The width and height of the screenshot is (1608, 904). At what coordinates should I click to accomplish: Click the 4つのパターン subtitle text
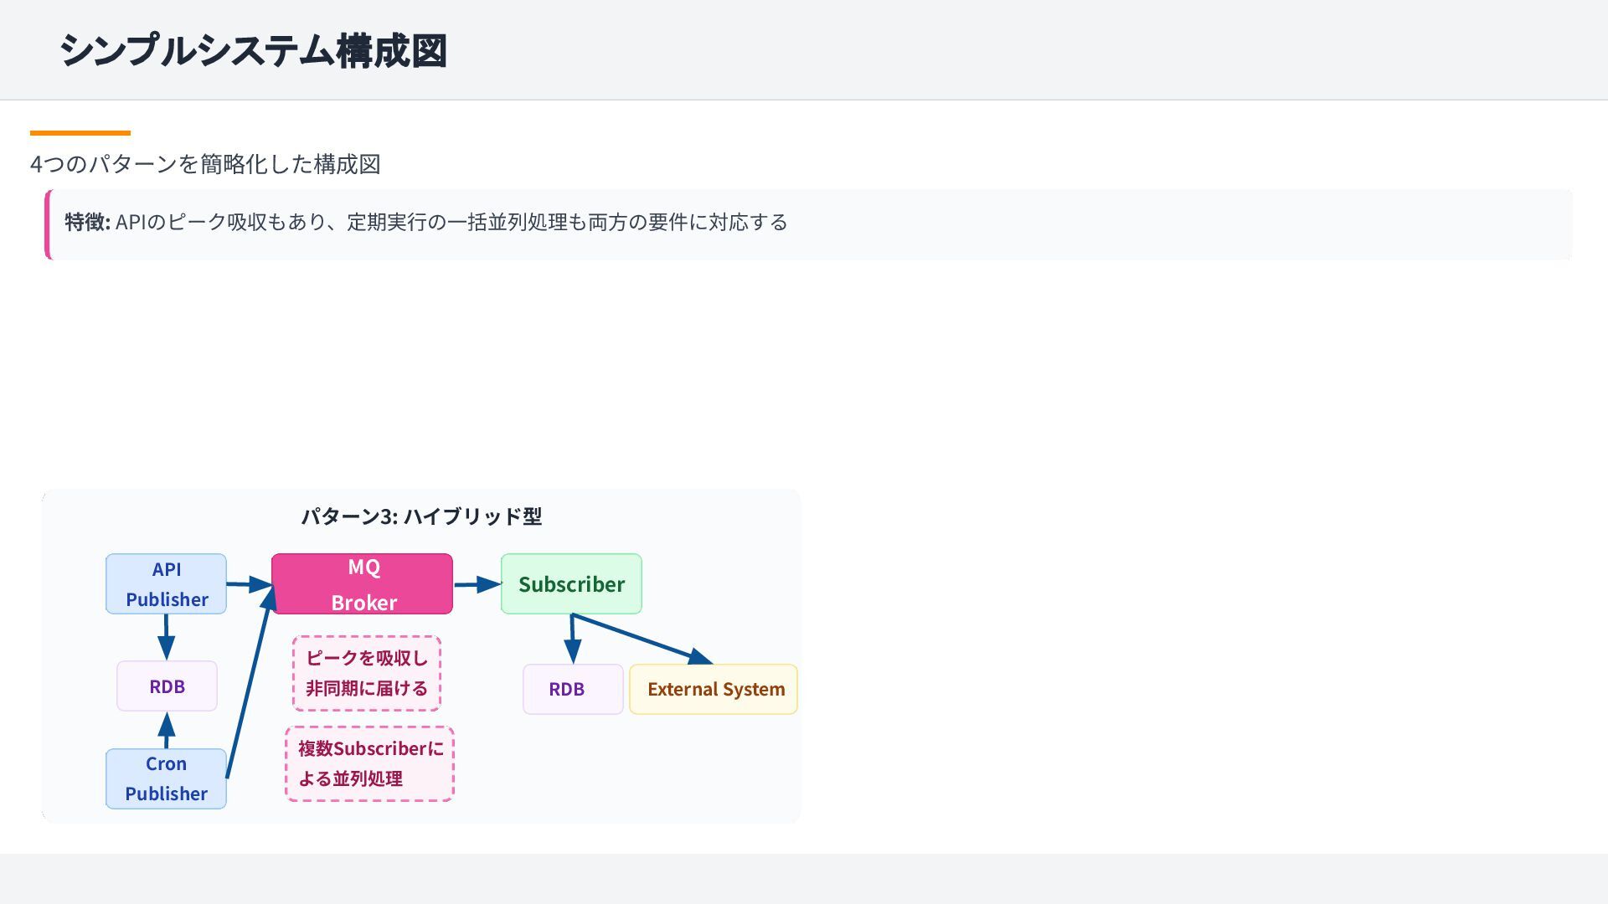(205, 164)
